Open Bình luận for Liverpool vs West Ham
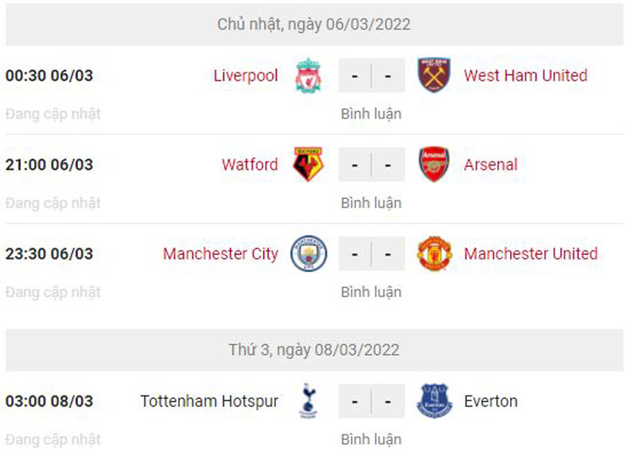 pyautogui.click(x=371, y=113)
